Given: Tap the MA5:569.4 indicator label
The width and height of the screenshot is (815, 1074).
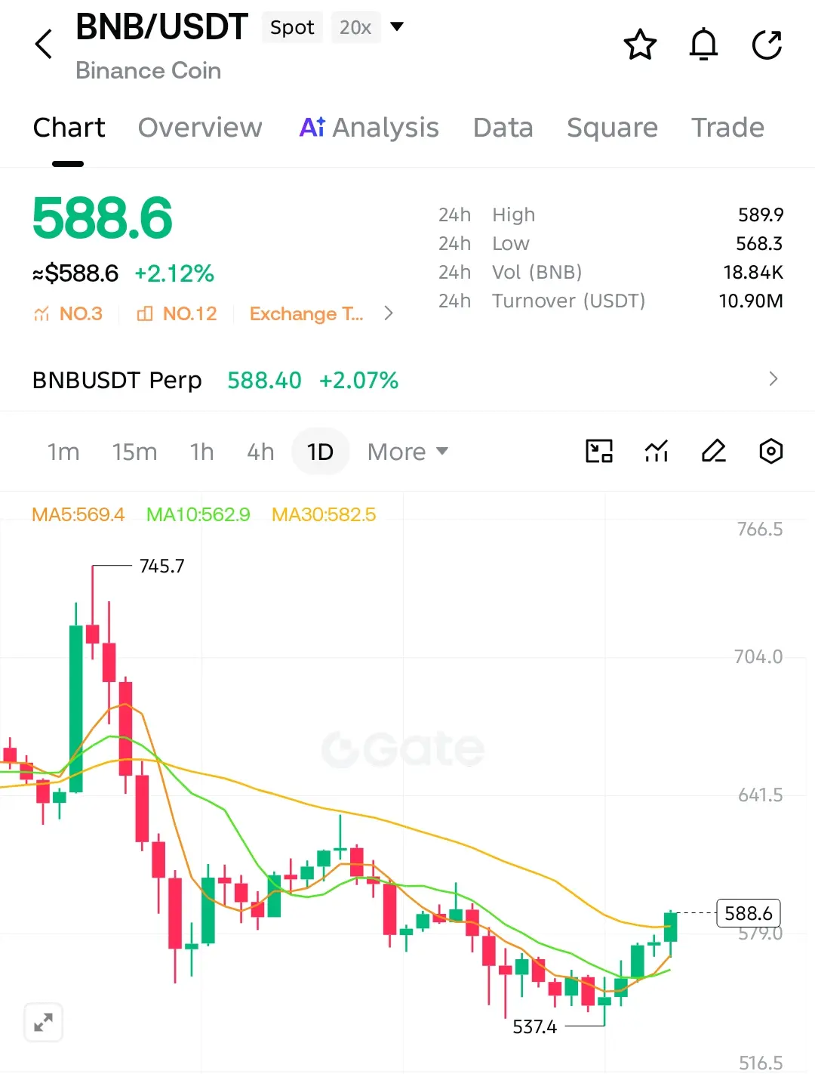Looking at the screenshot, I should click(78, 514).
